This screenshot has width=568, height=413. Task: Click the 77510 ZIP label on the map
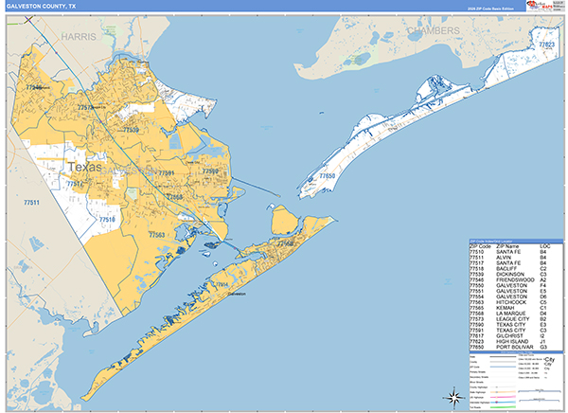click(107, 220)
